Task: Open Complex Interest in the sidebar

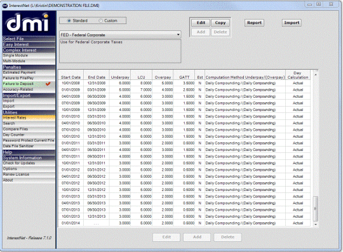Action: pyautogui.click(x=29, y=50)
